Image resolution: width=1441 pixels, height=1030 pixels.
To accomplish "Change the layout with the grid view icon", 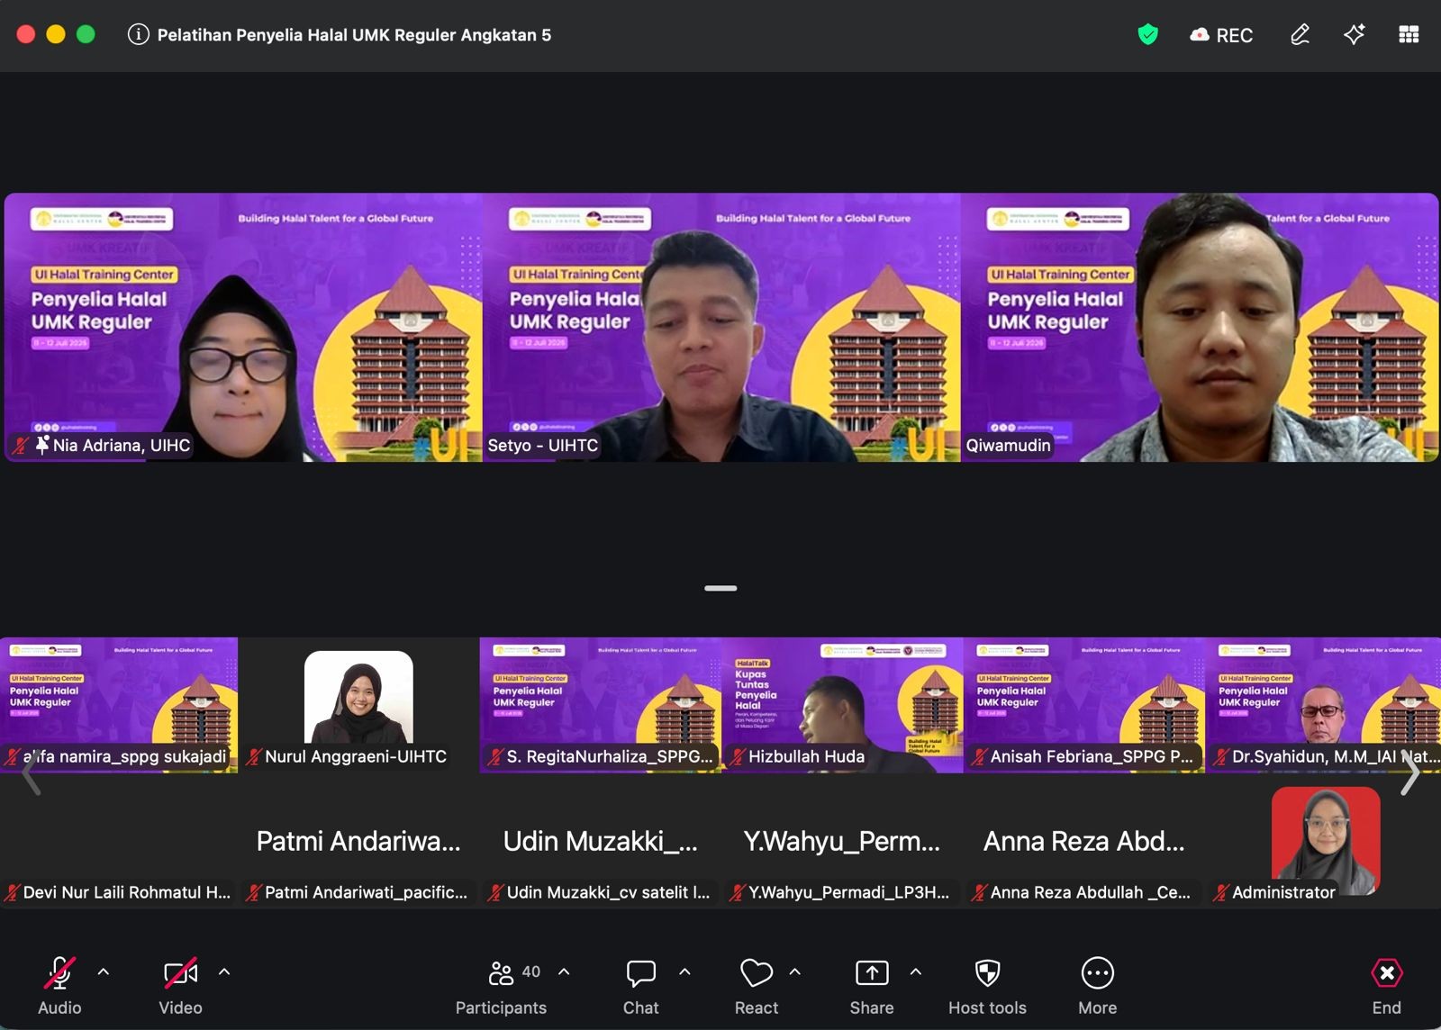I will click(1409, 35).
